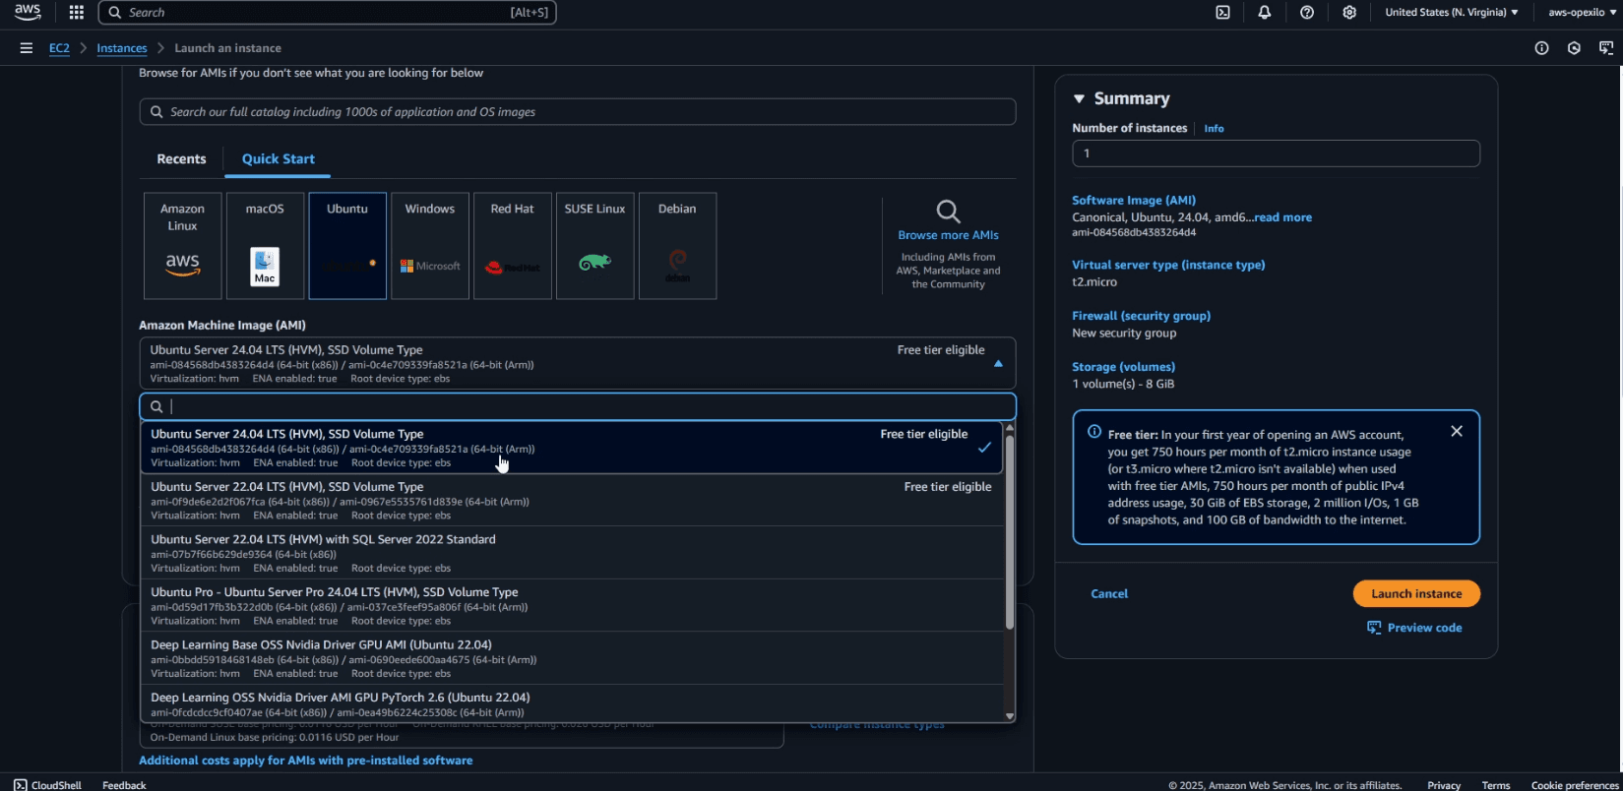Image resolution: width=1623 pixels, height=791 pixels.
Task: Open the AWS console home logo
Action: point(28,13)
